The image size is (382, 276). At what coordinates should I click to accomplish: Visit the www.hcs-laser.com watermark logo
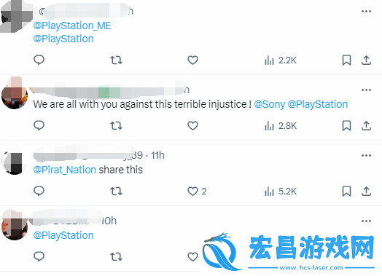(289, 252)
